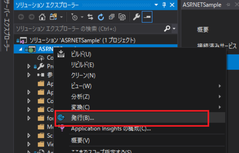Open the サーバー エクスプローラー side tab
Viewport: 239px width, 153px height.
[6, 26]
